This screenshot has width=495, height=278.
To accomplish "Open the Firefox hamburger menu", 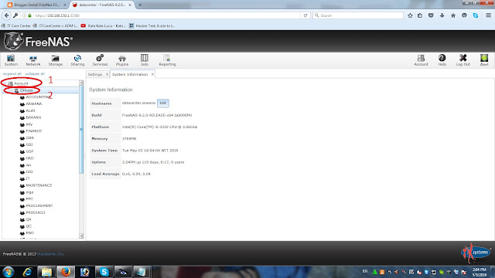I will 488,15.
